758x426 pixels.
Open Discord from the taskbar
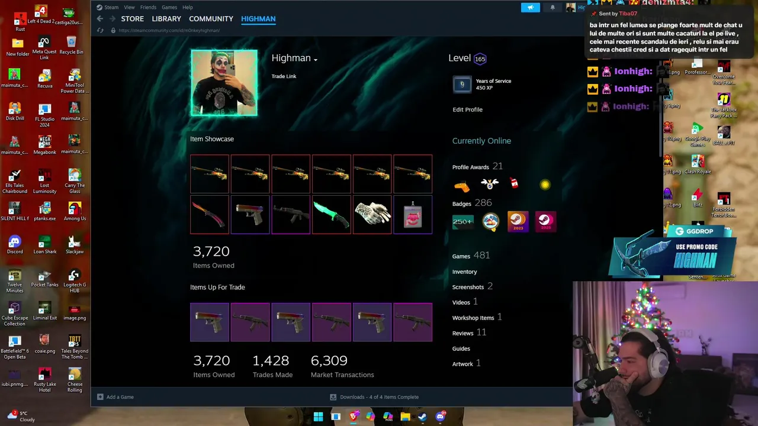(x=440, y=417)
